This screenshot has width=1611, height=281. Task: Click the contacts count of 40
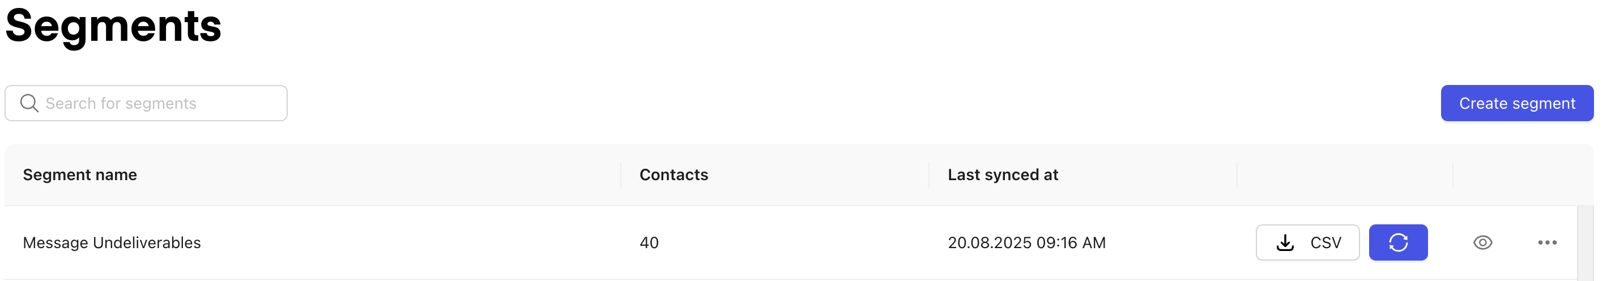click(649, 243)
